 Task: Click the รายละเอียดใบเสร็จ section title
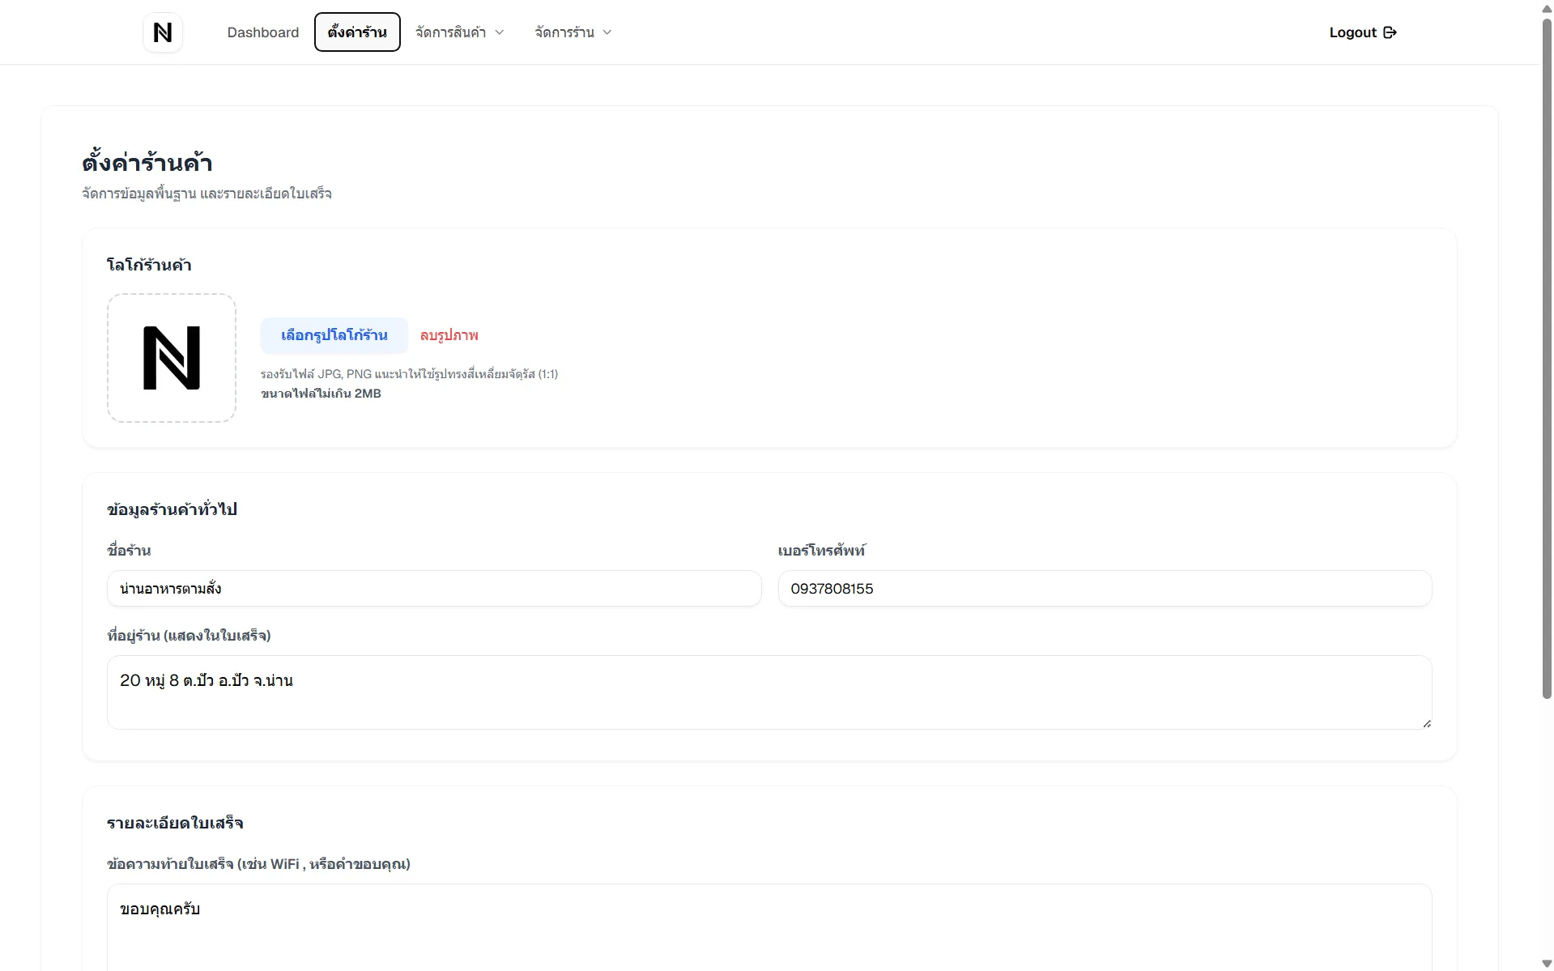point(175,823)
